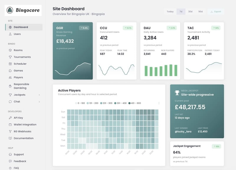
Task: Click the Export button
Action: (216, 12)
